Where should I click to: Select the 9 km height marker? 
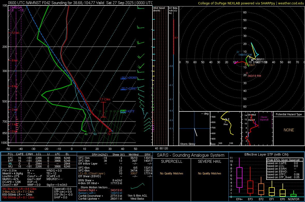click(x=14, y=60)
